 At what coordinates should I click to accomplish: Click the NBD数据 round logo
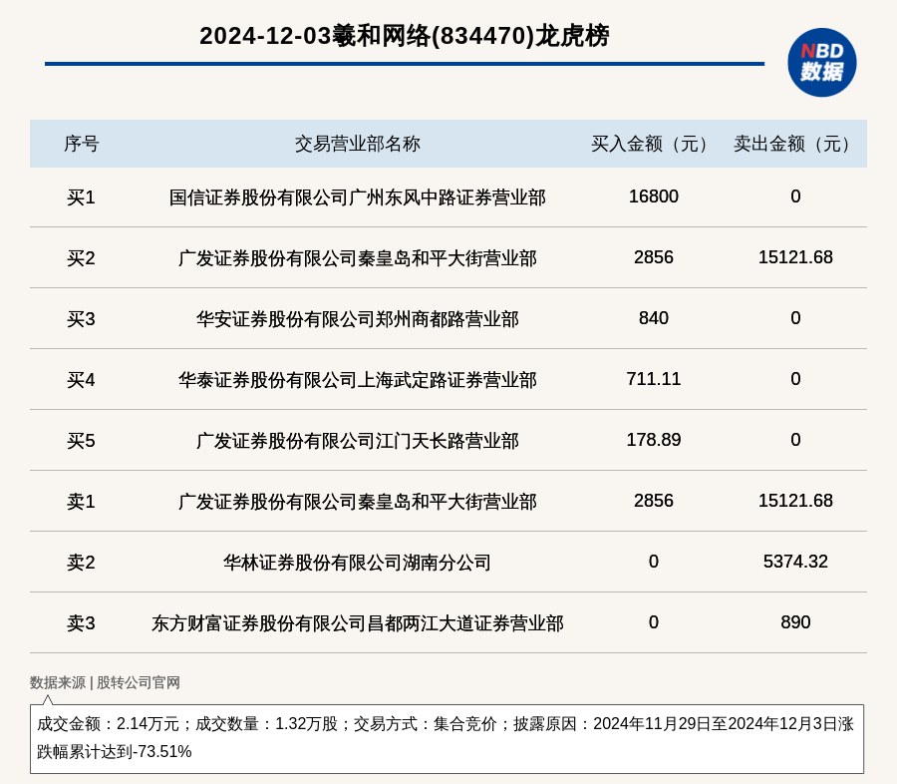coord(821,63)
